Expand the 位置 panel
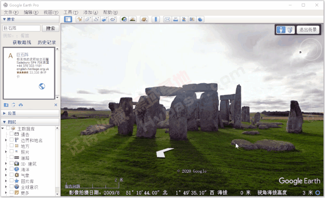 pyautogui.click(x=4, y=113)
